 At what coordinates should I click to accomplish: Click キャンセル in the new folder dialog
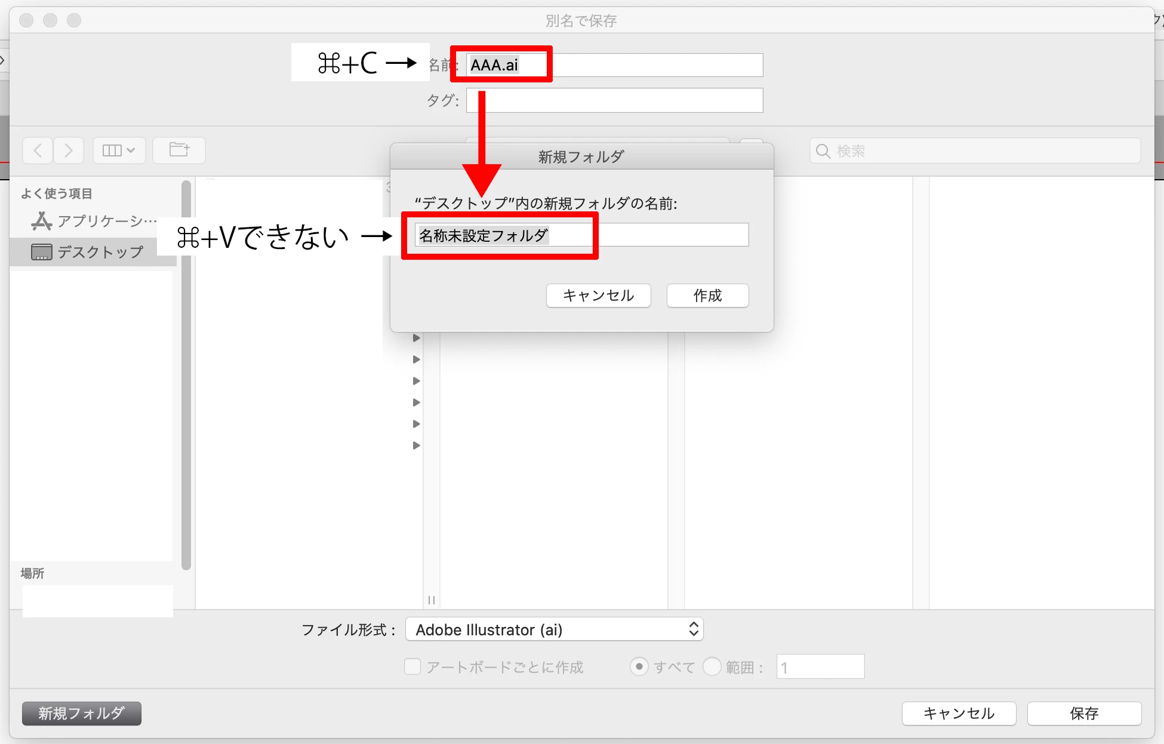[598, 296]
